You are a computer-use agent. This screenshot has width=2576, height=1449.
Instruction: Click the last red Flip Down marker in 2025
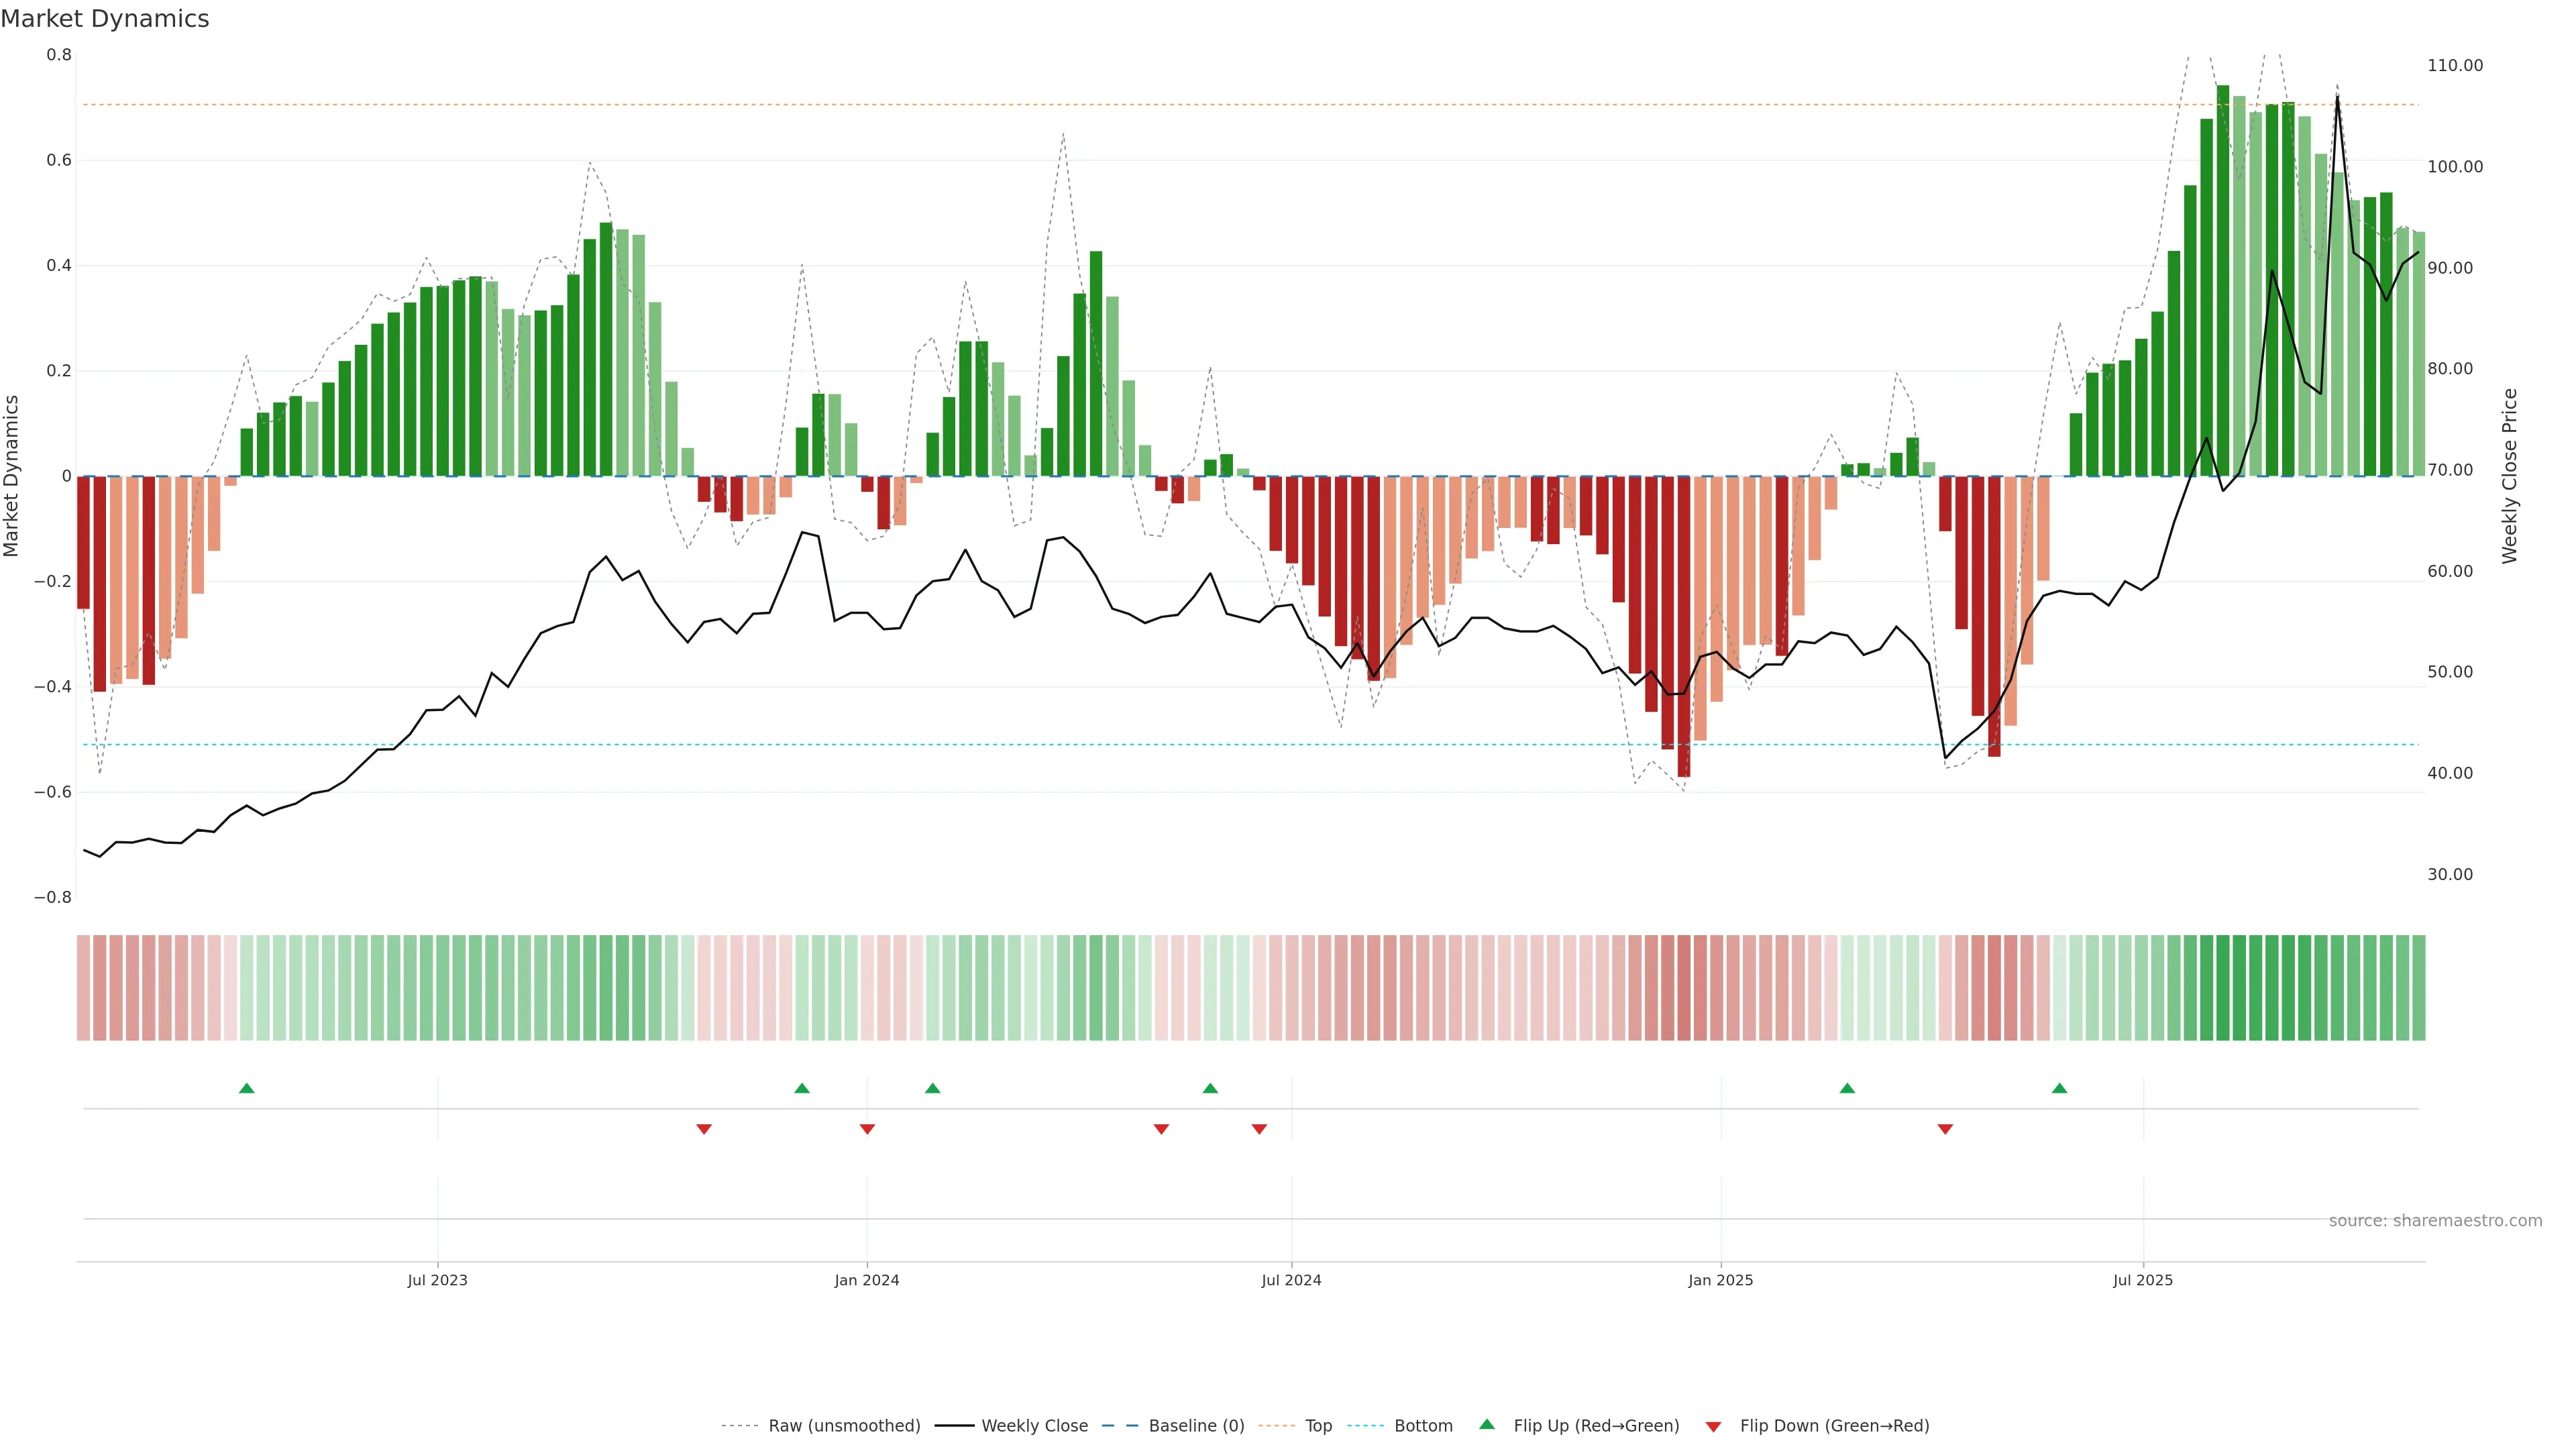pos(1945,1129)
